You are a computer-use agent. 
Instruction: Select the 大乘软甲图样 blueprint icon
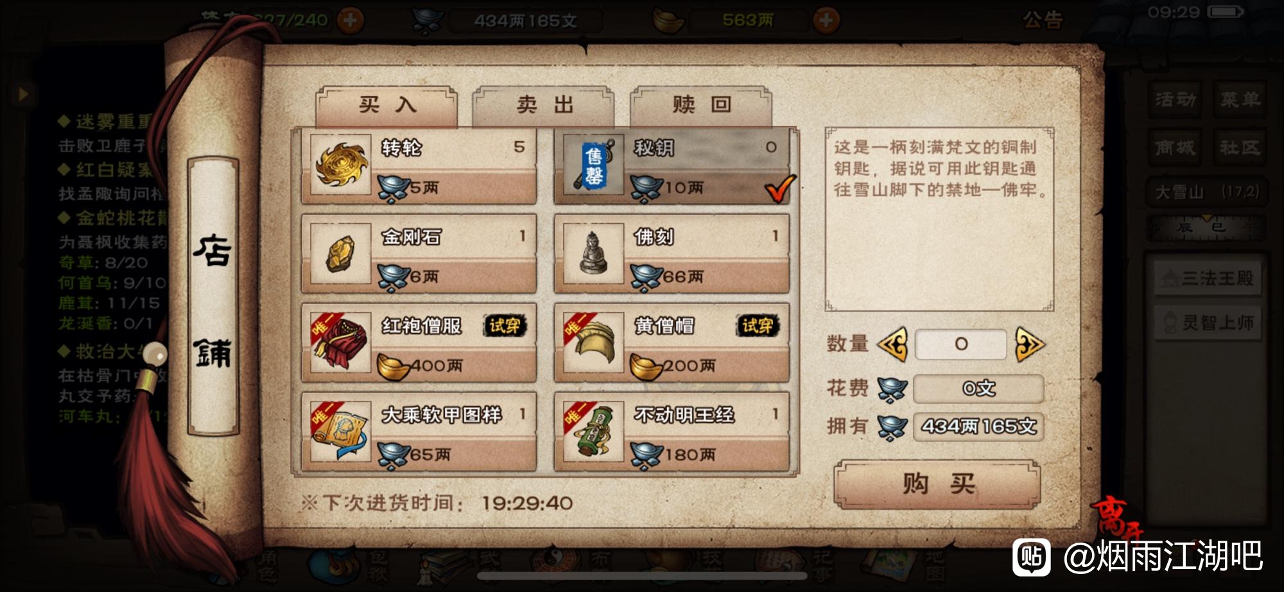[x=340, y=432]
